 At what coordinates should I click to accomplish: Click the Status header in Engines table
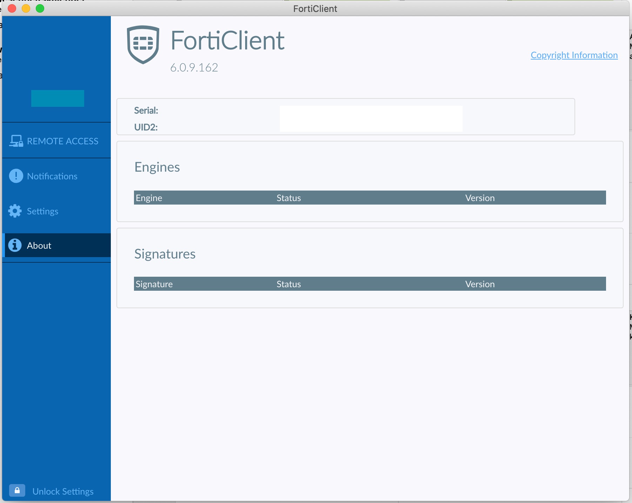(x=289, y=198)
